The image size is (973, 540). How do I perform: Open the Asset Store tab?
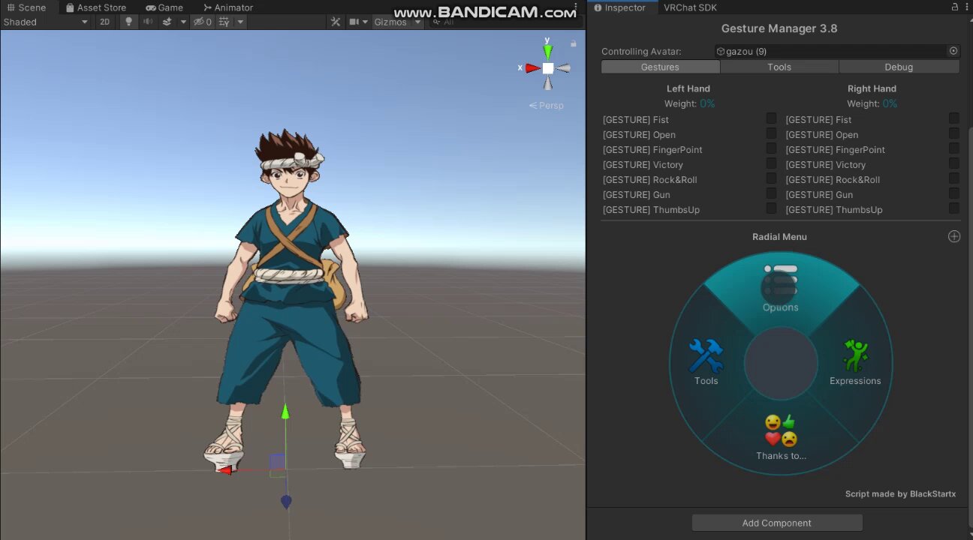click(95, 7)
